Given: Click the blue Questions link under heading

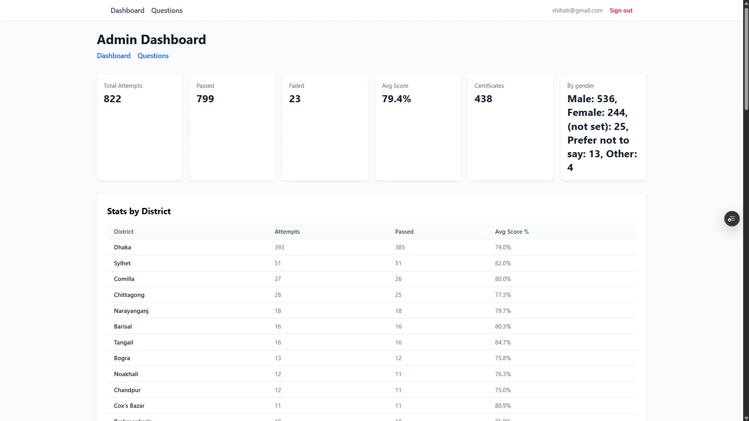Looking at the screenshot, I should [x=153, y=56].
